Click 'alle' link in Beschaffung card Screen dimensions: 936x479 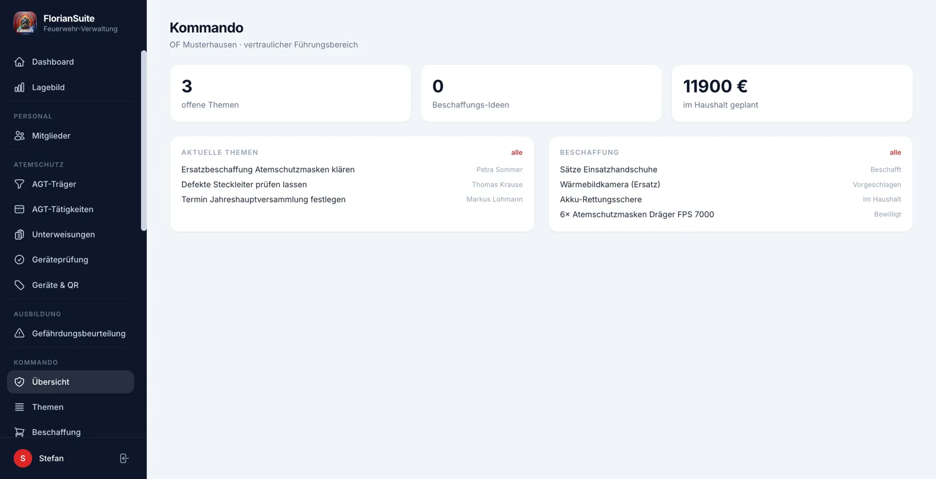[x=895, y=153]
